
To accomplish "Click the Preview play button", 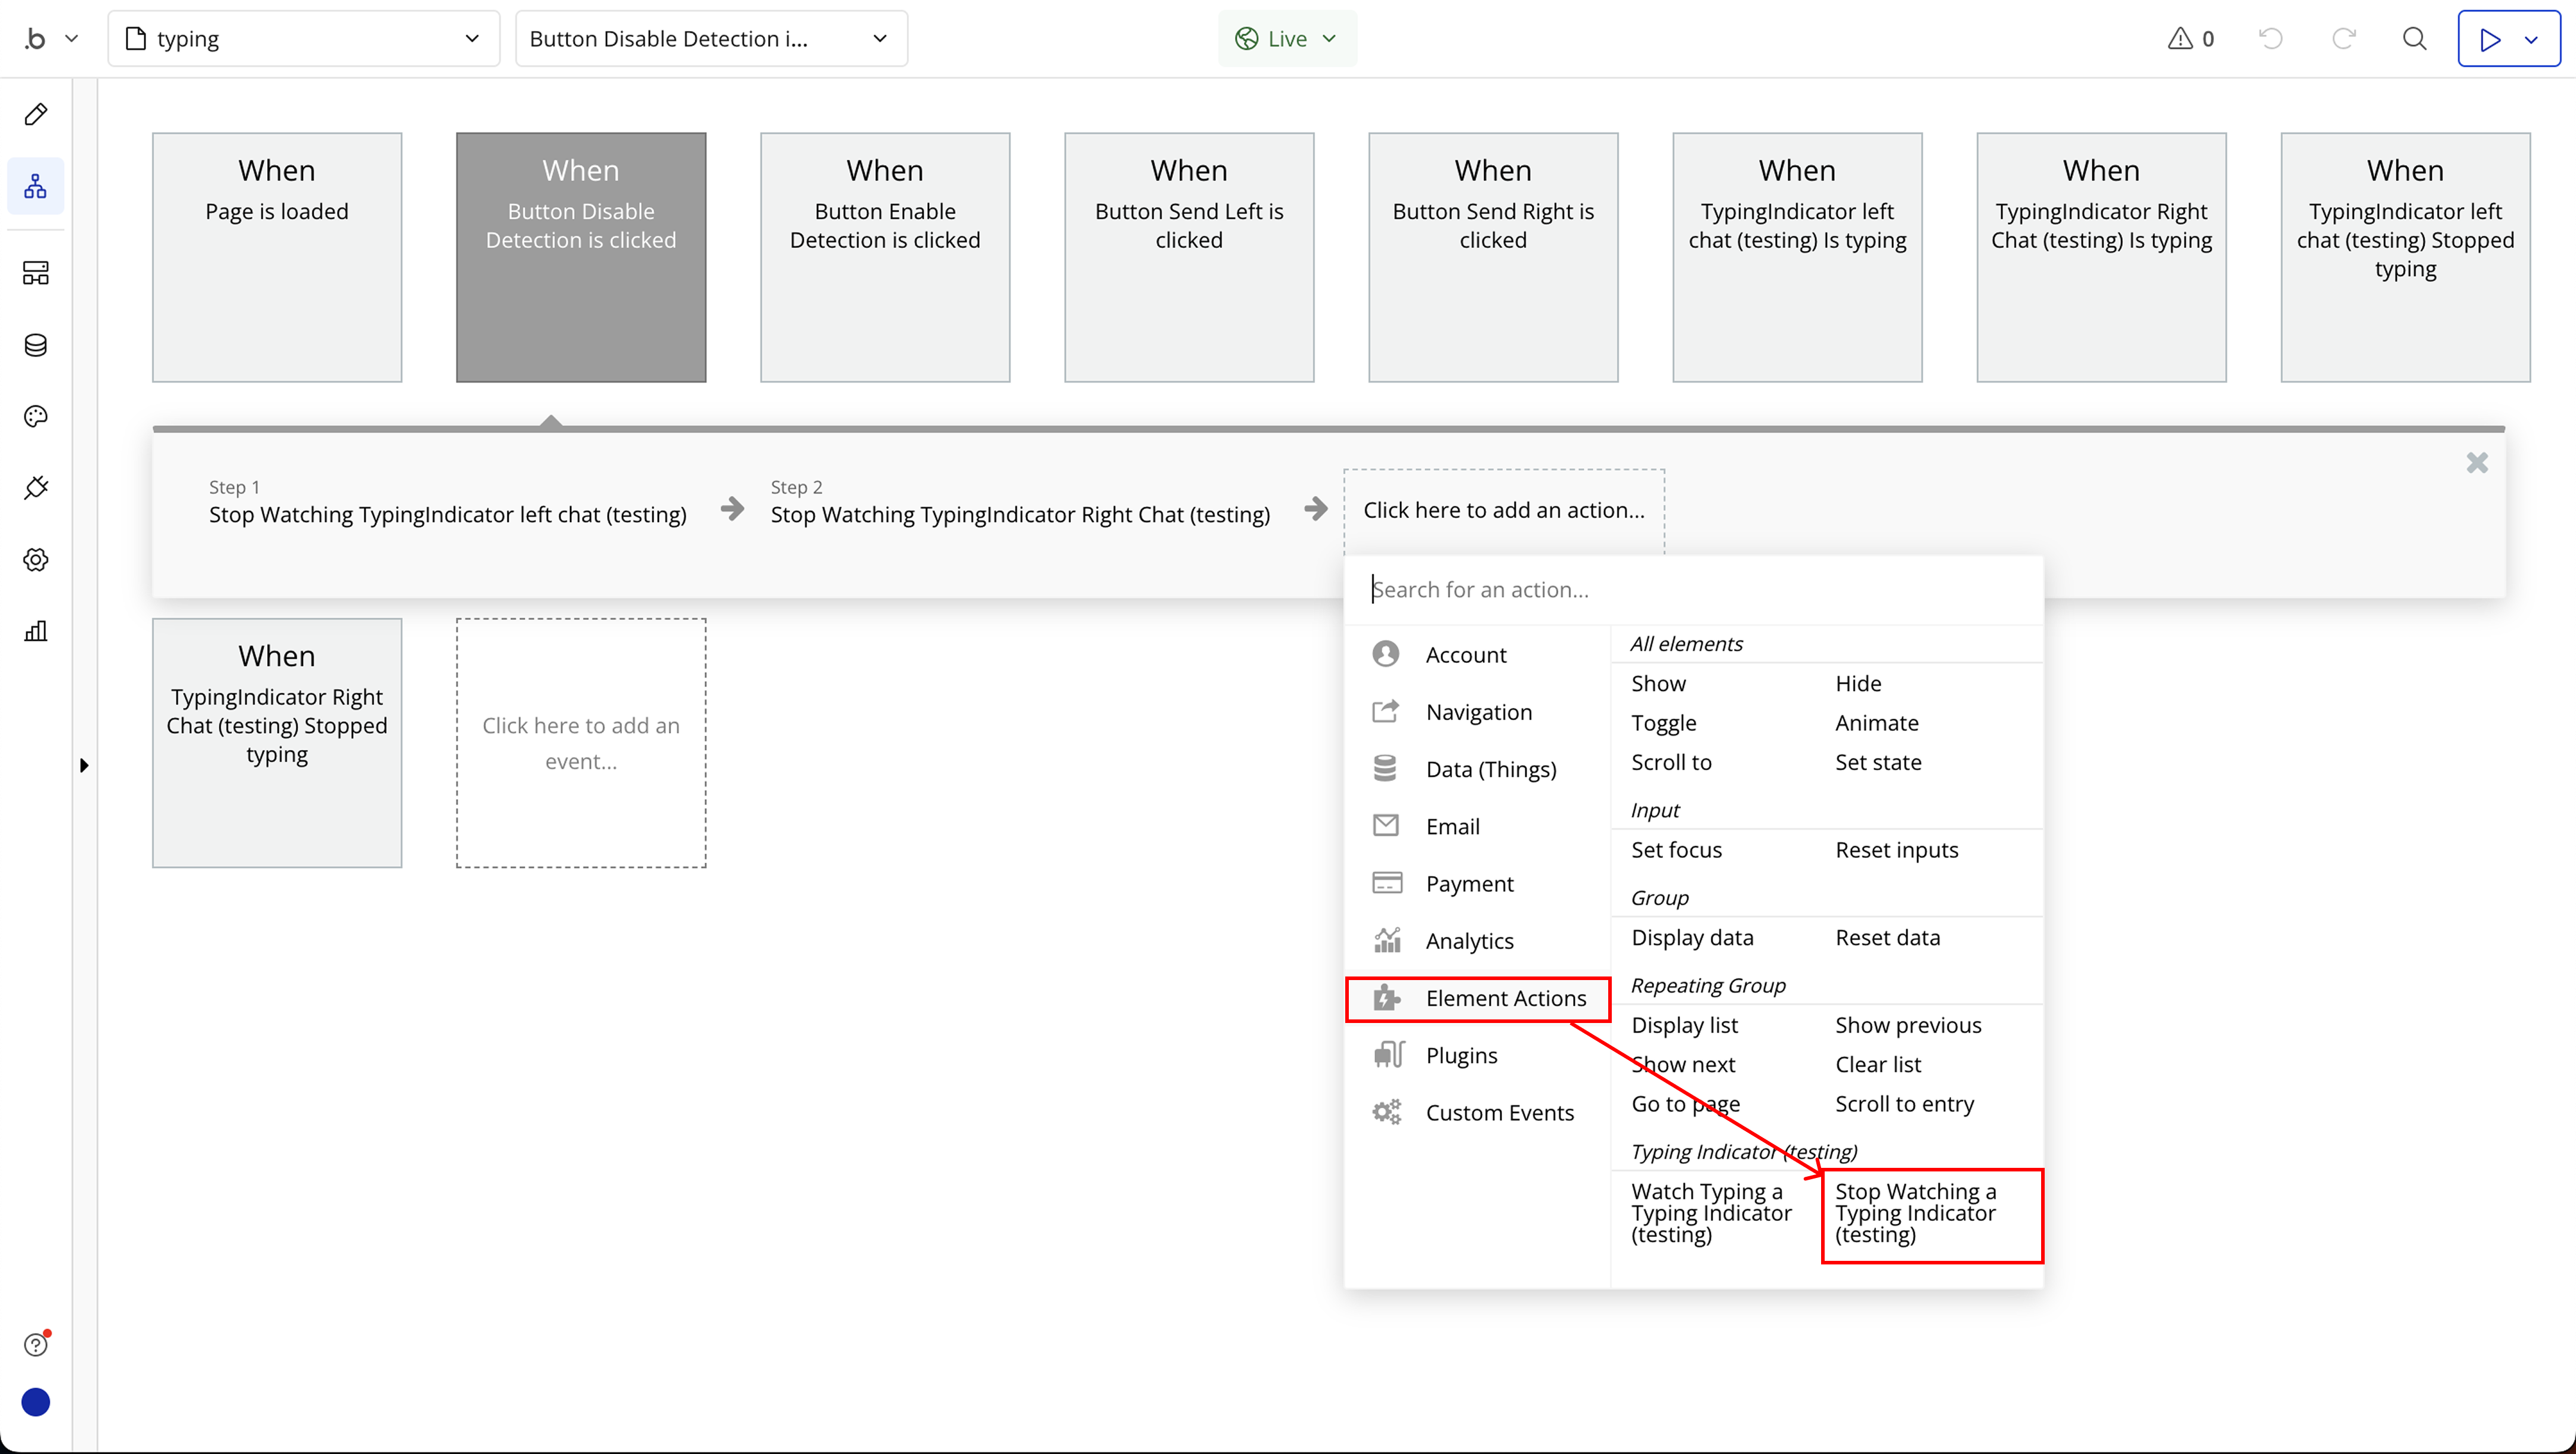I will [x=2489, y=38].
